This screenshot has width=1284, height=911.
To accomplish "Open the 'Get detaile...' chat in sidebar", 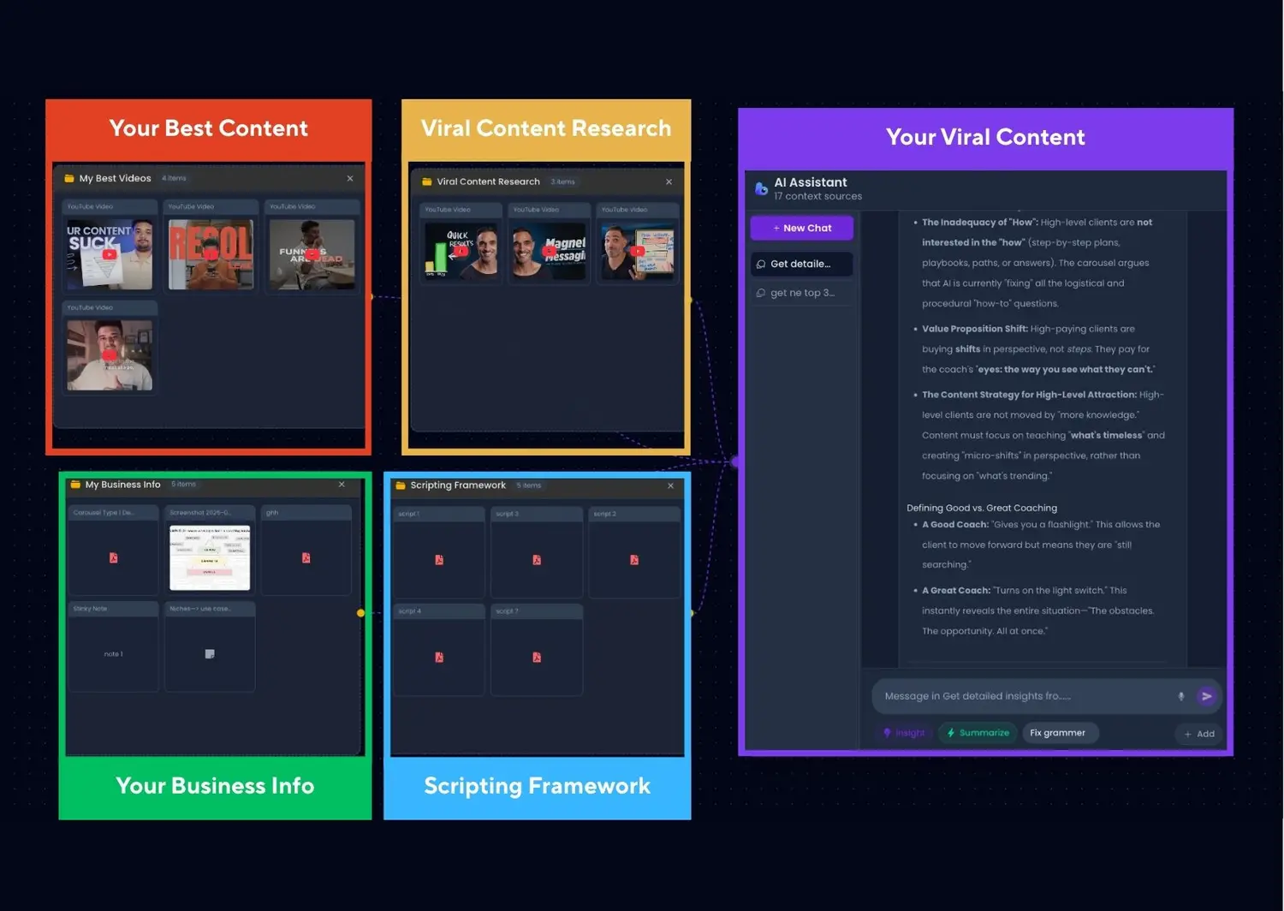I will pos(801,264).
